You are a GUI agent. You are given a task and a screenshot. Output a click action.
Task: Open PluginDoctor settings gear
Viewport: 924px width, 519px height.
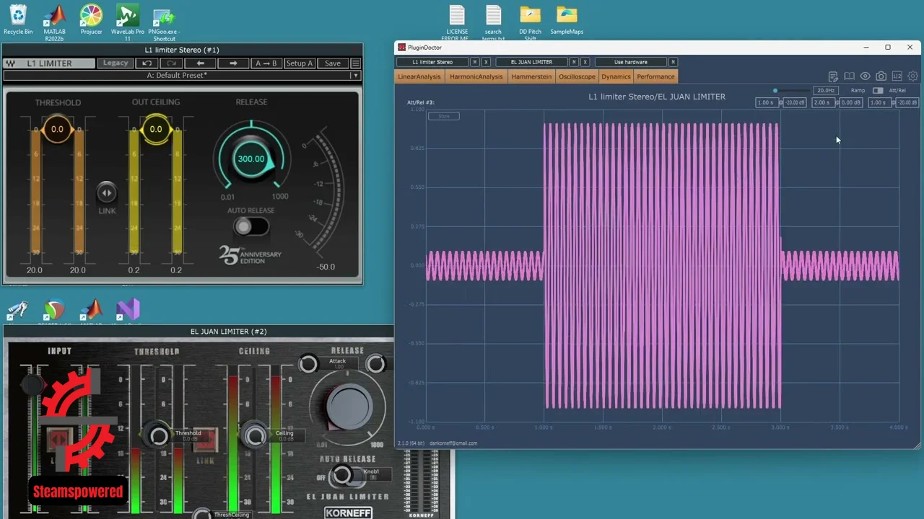[x=912, y=76]
